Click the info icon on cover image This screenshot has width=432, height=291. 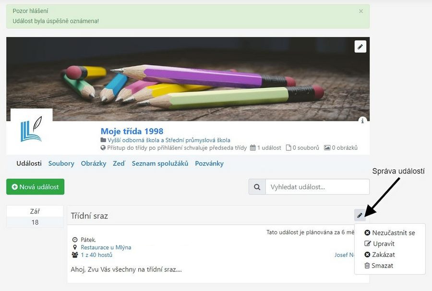[x=362, y=121]
